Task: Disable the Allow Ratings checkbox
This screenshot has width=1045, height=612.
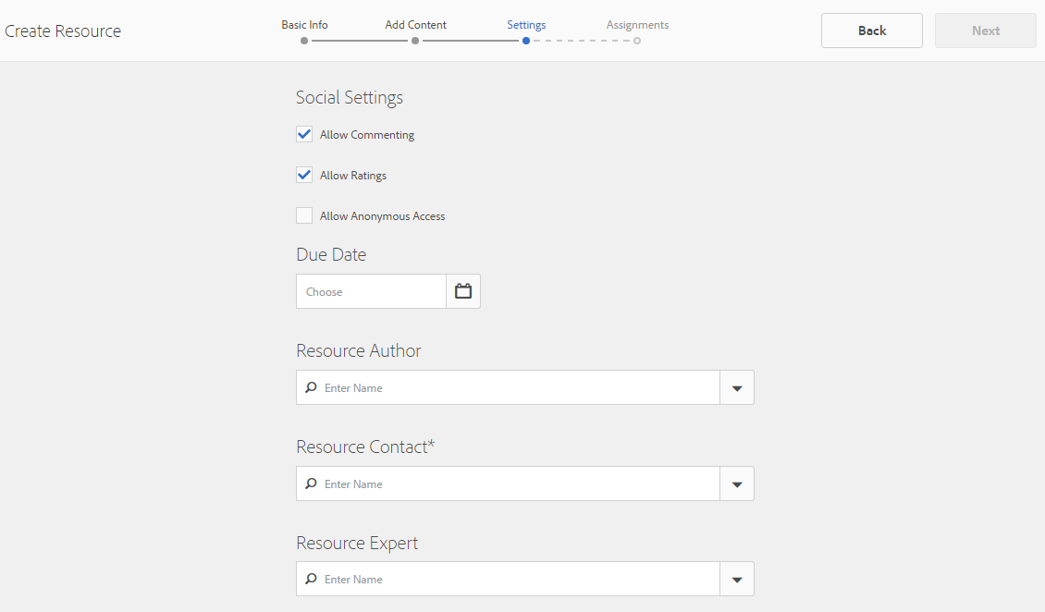Action: tap(304, 175)
